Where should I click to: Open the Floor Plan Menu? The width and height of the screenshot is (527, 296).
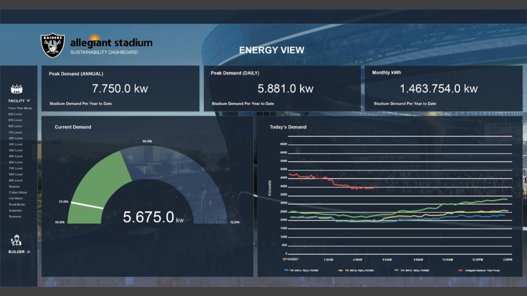[20, 108]
